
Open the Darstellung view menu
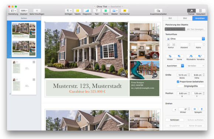[x=13, y=11]
